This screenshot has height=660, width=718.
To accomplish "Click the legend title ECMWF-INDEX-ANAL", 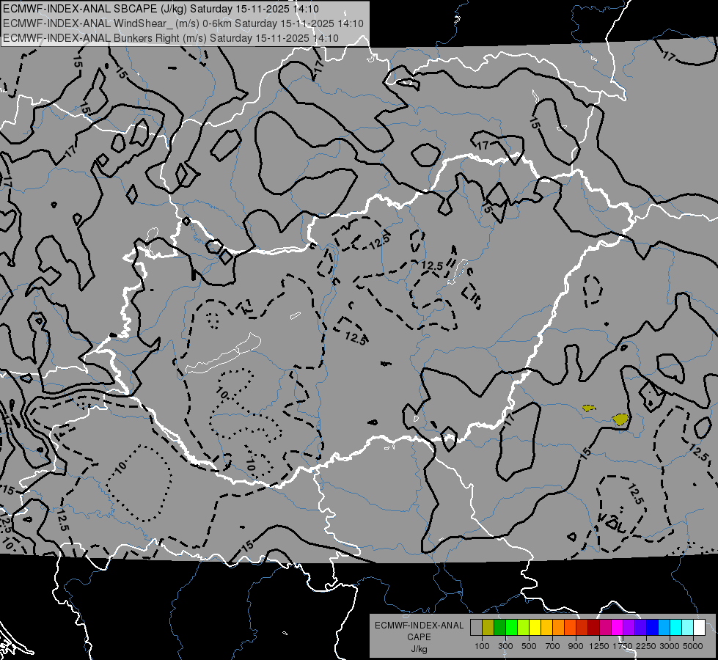I will coord(419,626).
